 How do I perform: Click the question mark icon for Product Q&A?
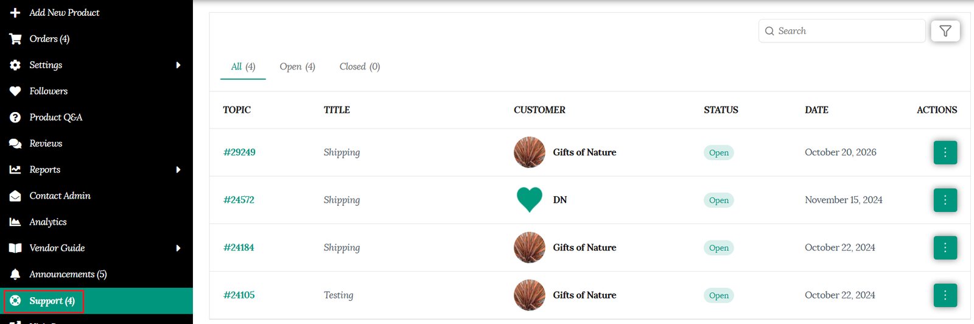(15, 117)
